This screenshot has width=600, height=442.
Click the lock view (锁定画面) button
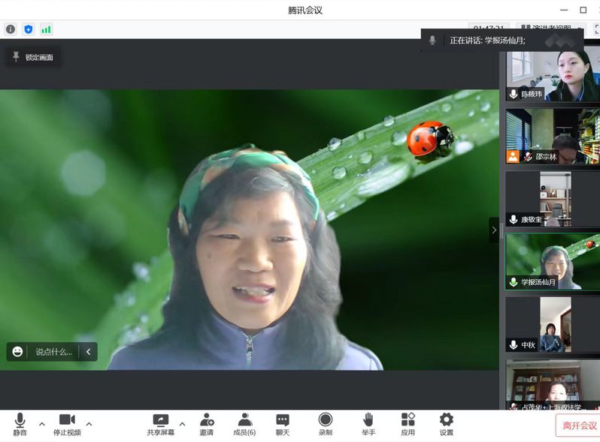(33, 57)
